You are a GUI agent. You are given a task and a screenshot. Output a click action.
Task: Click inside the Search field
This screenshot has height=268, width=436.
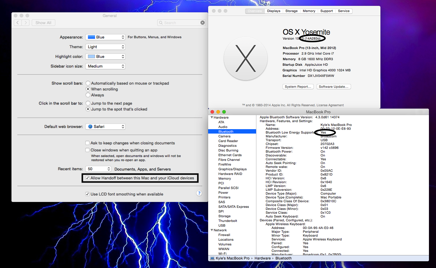181,23
